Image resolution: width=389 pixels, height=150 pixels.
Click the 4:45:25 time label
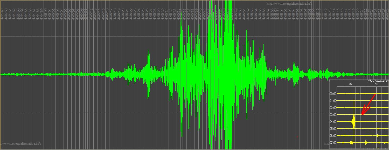pos(143,14)
